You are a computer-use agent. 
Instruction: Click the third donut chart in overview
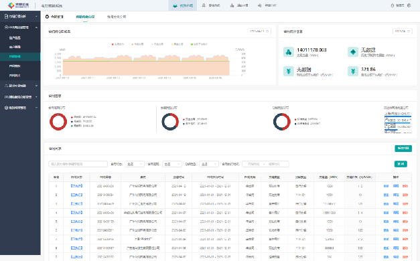point(282,122)
